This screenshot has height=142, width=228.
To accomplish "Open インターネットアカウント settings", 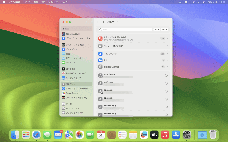I will click(76, 89).
